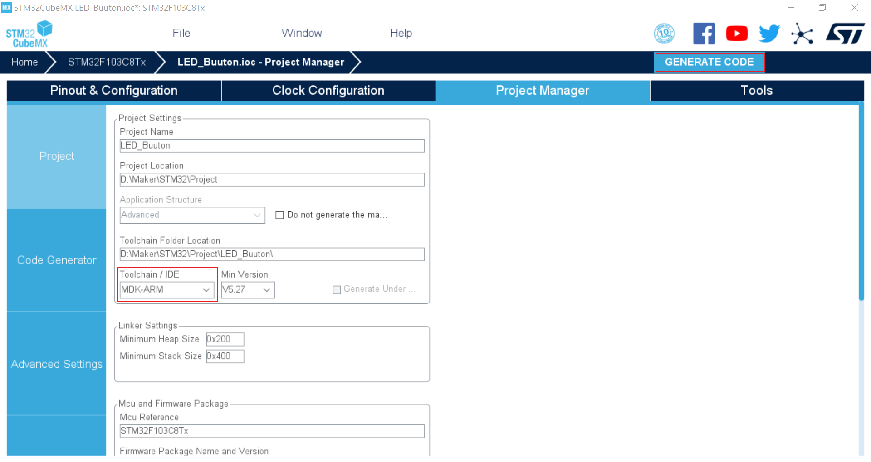Open the Facebook icon link

[x=704, y=34]
